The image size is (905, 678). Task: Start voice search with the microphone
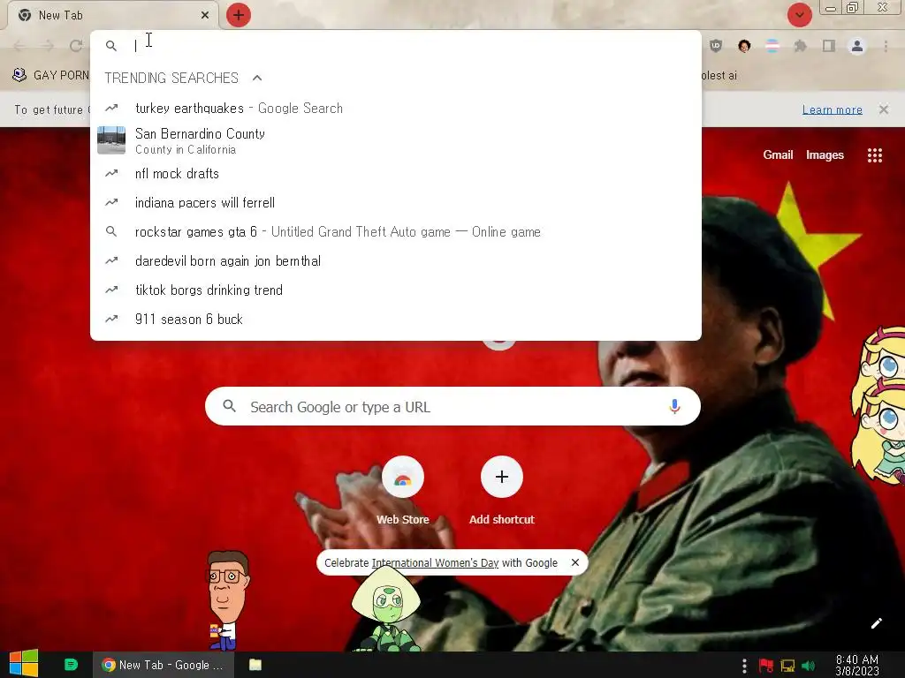point(674,406)
